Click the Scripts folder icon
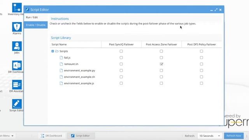The height and width of the screenshot is (140, 249). tap(57, 51)
